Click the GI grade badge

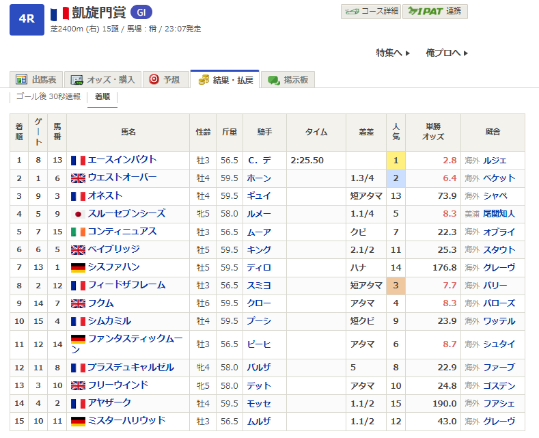[141, 13]
